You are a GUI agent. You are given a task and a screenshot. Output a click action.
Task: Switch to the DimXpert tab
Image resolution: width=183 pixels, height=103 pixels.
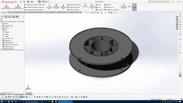pyautogui.click(x=25, y=12)
